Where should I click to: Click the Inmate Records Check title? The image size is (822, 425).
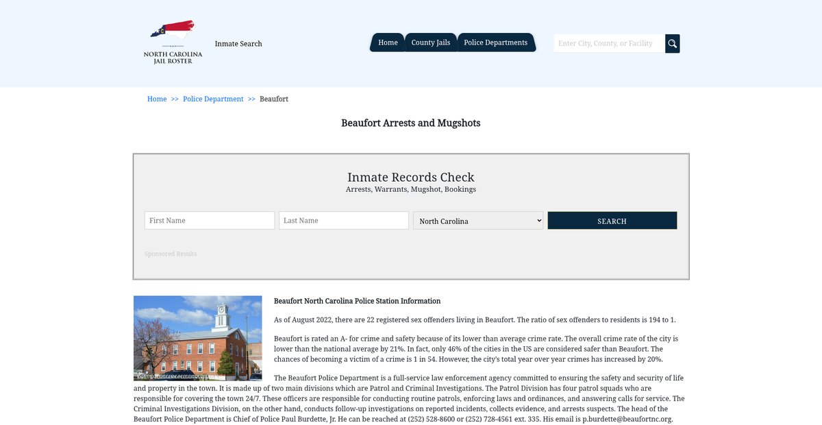click(411, 178)
